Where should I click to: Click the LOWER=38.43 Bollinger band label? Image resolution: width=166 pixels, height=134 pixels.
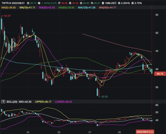[x=64, y=102]
